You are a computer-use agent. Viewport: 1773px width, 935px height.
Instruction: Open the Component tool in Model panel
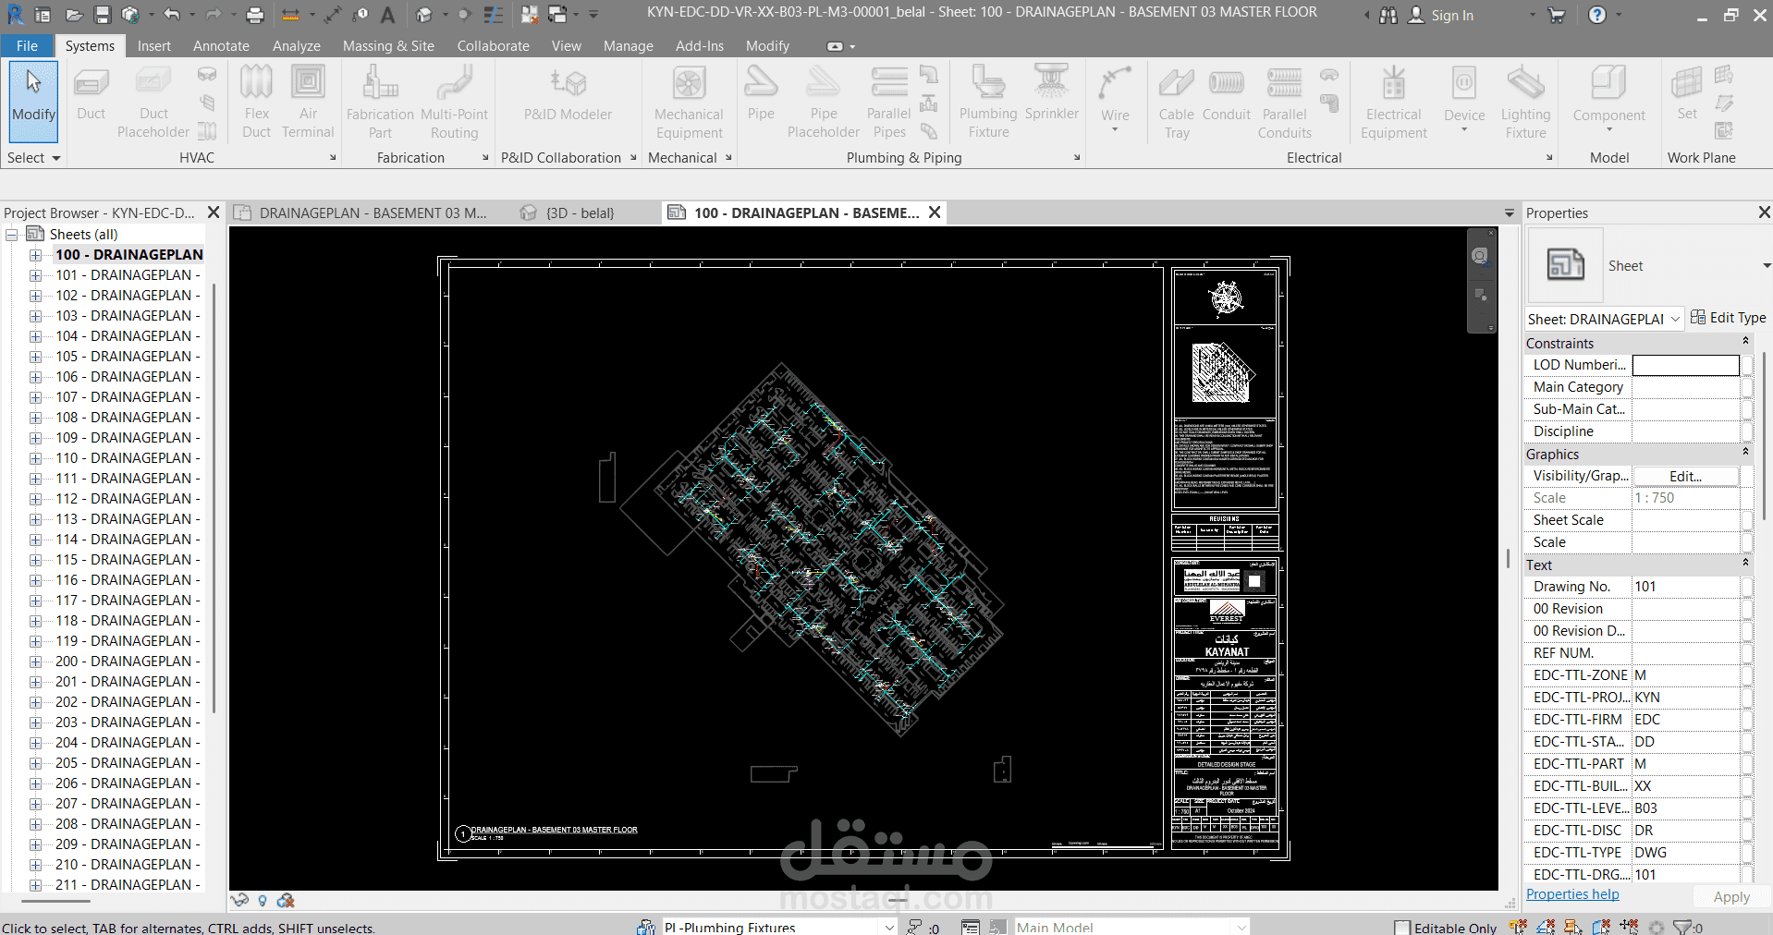click(1608, 97)
